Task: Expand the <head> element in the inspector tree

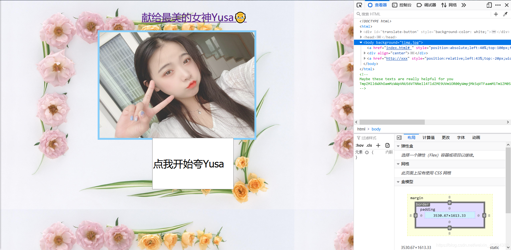Action: pos(361,37)
